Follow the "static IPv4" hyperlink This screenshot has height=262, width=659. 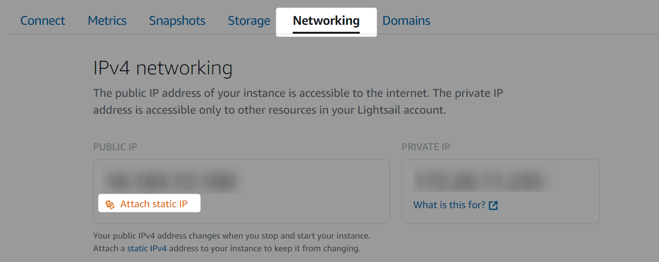point(147,248)
